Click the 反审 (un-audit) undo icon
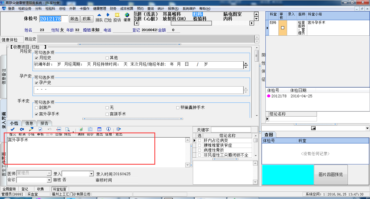Image resolution: width=370 pixels, height=199 pixels. point(50,129)
